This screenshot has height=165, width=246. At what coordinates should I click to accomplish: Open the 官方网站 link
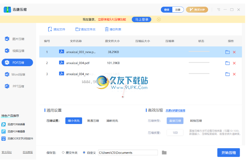click(7, 152)
